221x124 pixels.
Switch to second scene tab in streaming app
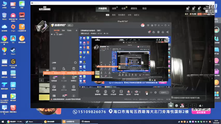click(63, 30)
